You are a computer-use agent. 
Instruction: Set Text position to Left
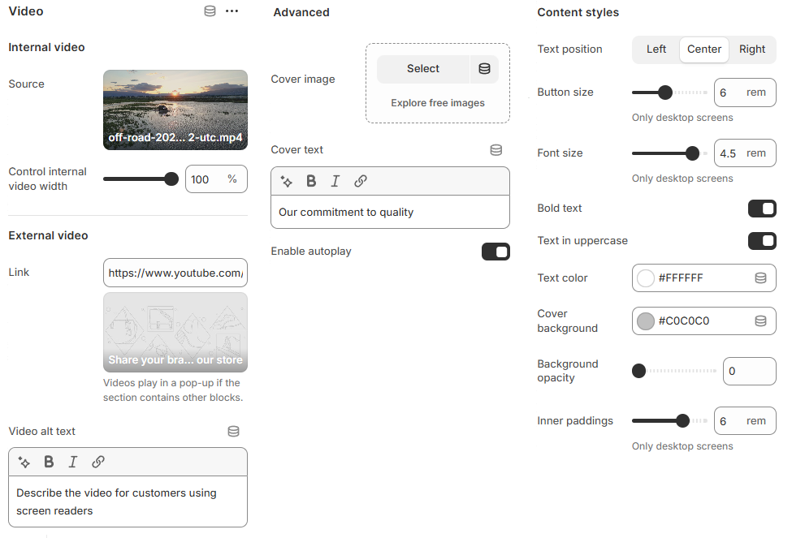(656, 49)
